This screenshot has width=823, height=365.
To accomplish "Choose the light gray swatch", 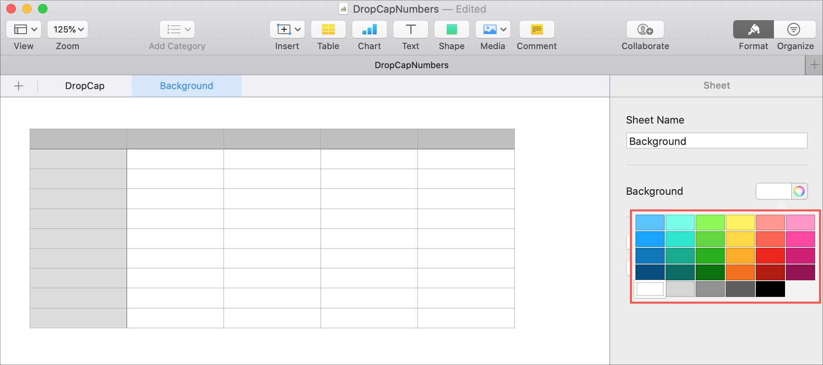I will pos(680,289).
